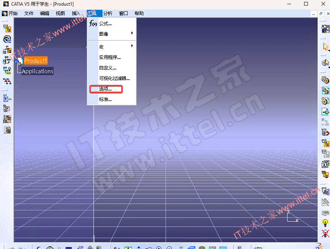Toggle the pressed XYZ tree icon
330x249 pixels.
[x=7, y=119]
